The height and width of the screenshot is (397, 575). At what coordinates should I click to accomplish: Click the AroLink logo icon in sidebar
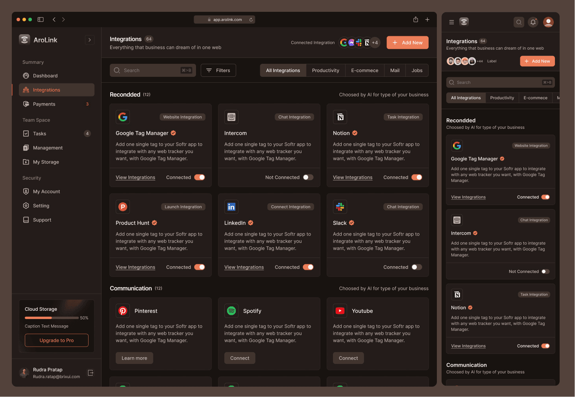[24, 39]
